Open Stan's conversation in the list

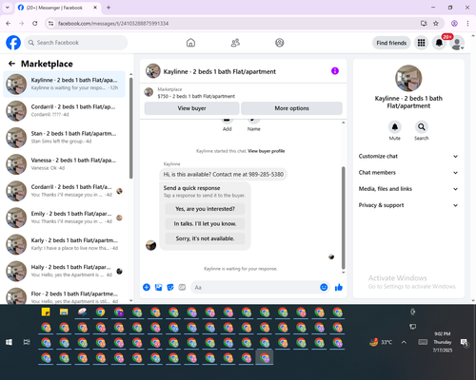click(x=64, y=138)
